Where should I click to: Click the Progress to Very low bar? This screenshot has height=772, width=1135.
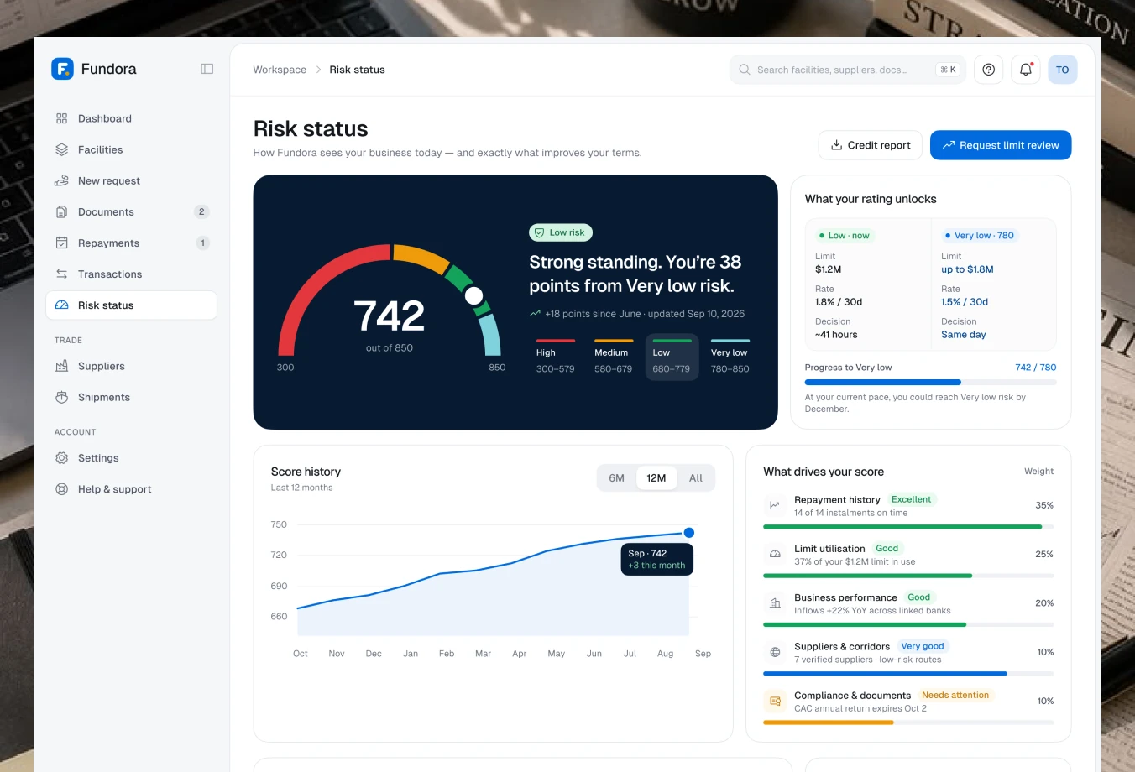pos(930,382)
